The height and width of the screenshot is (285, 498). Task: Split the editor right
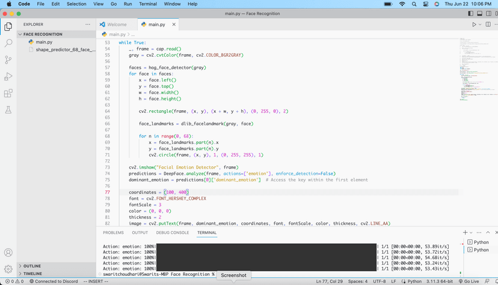[488, 25]
